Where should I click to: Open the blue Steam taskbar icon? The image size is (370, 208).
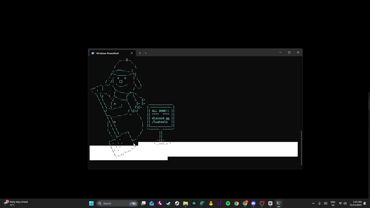pyautogui.click(x=169, y=203)
